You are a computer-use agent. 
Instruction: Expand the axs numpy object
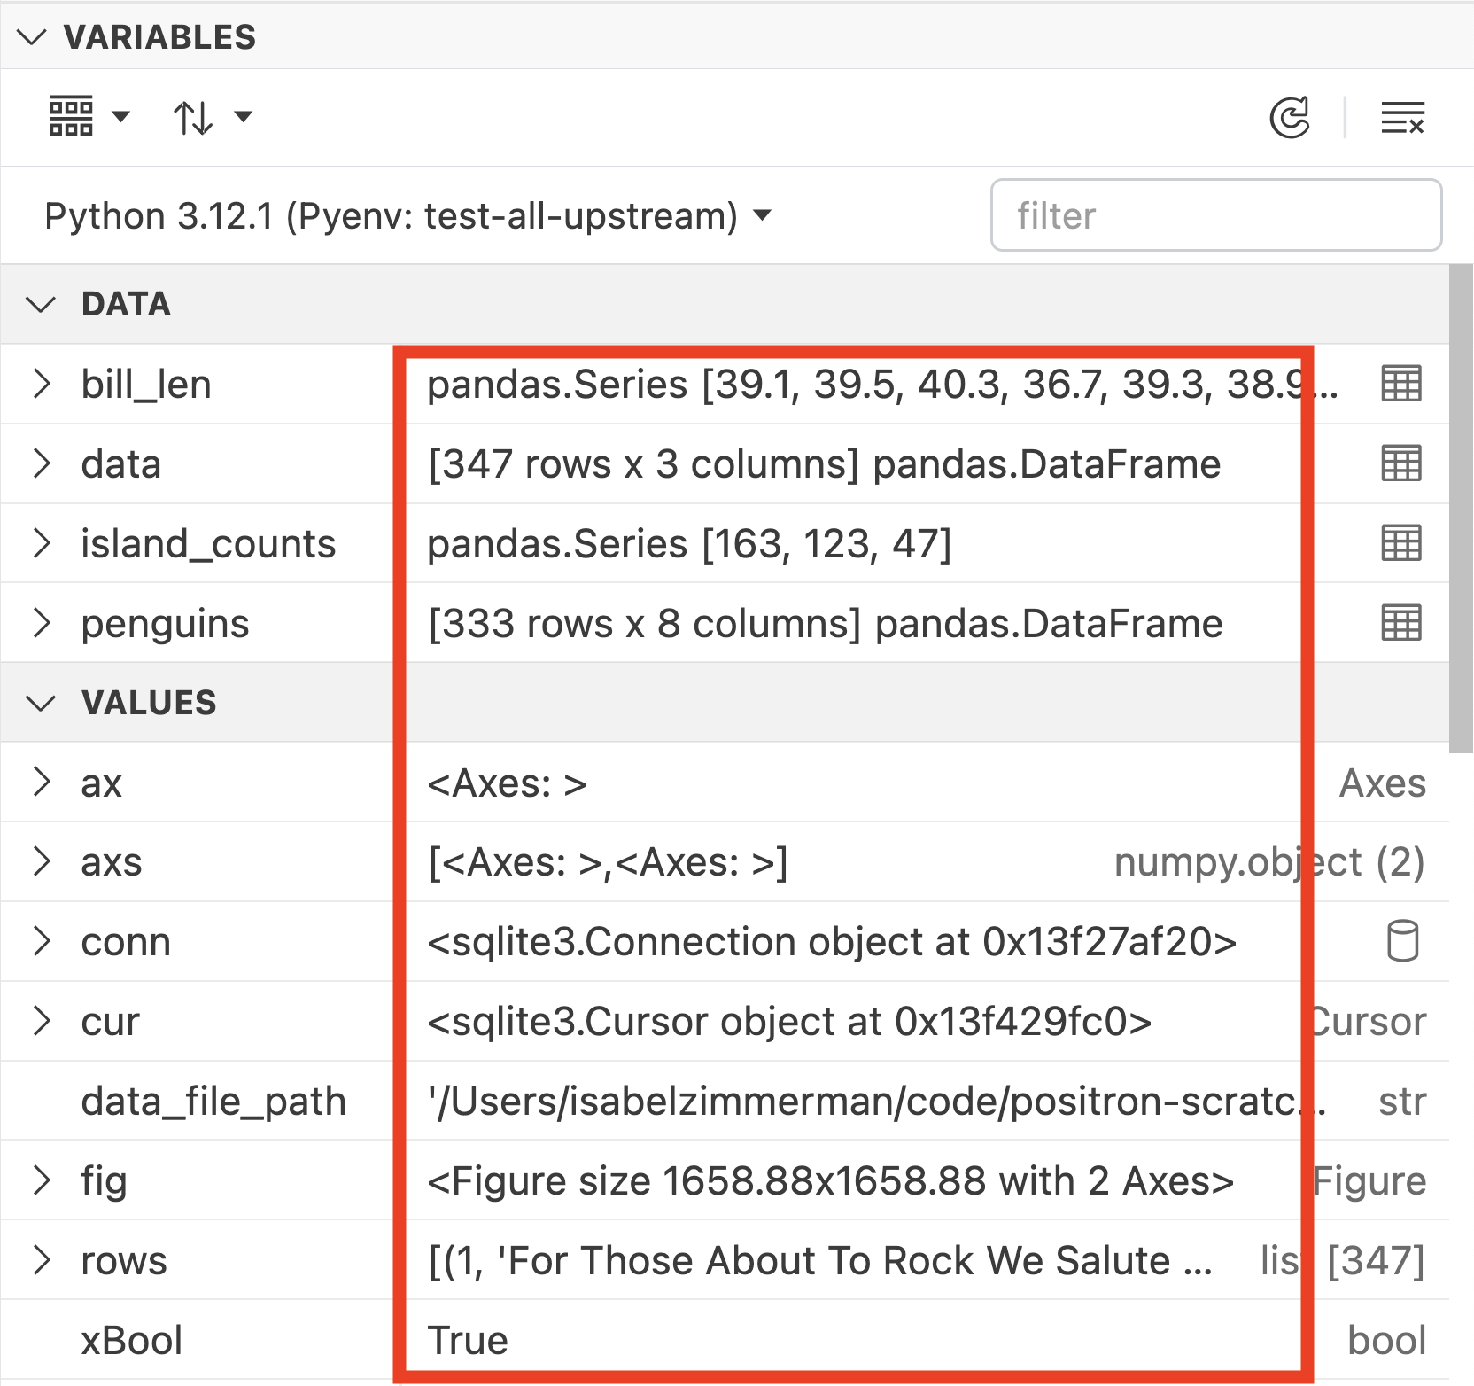[40, 861]
